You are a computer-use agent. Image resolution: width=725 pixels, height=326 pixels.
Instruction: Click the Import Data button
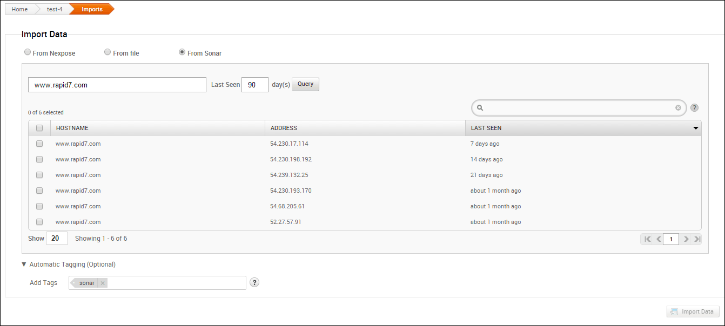[x=693, y=311]
